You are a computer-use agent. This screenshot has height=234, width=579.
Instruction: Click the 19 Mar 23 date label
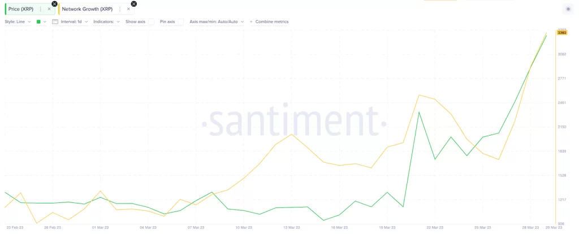387,228
